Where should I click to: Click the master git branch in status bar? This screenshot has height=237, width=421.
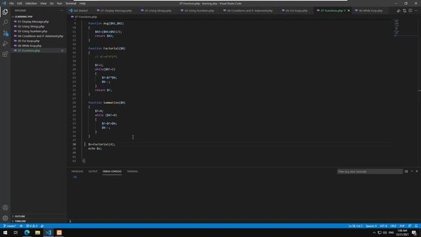coord(10,226)
